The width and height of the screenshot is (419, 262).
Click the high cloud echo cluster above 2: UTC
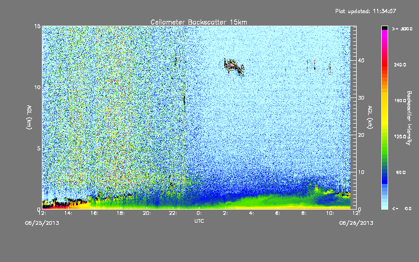click(234, 67)
